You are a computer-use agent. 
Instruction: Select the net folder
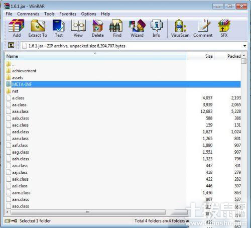point(12,91)
